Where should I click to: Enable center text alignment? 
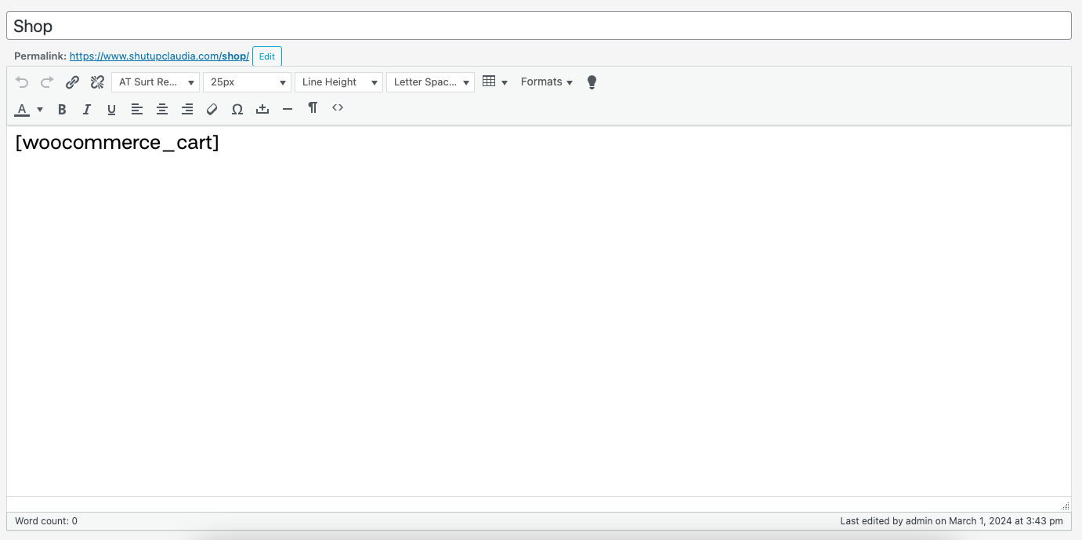[x=162, y=109]
